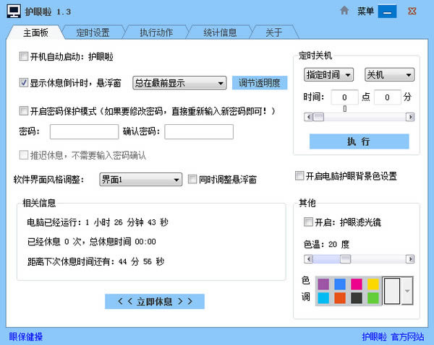Click right arrow of shutdown time scrollbar

coord(410,117)
